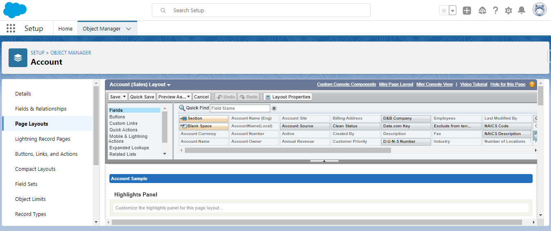Image resolution: width=551 pixels, height=231 pixels.
Task: Open the Custom Console Components link
Action: pos(347,85)
